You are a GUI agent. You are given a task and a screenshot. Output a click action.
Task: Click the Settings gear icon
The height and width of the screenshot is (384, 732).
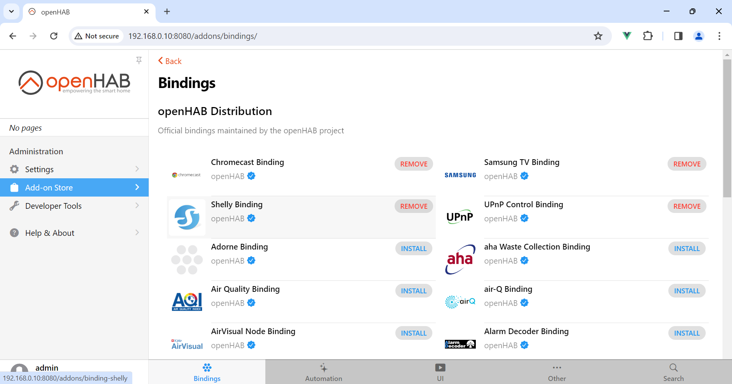click(14, 169)
